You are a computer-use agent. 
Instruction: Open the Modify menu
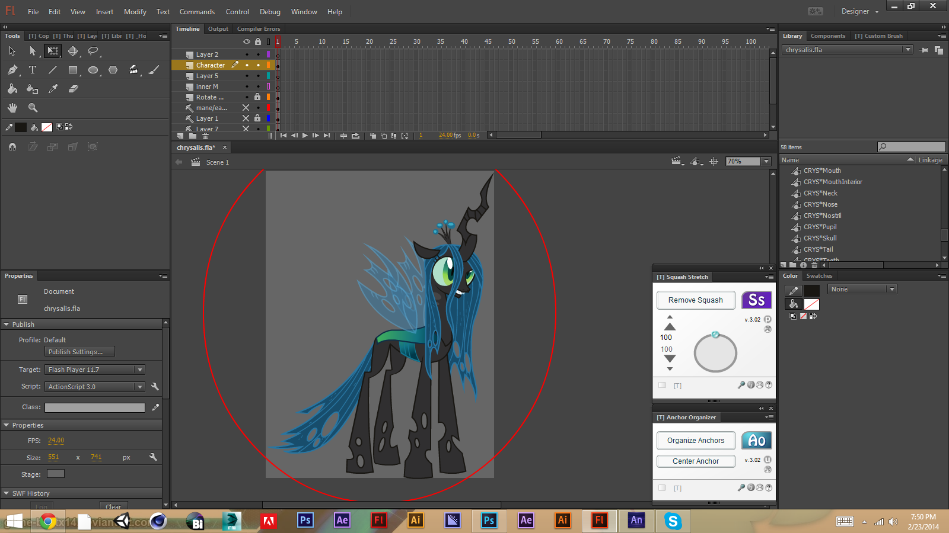click(x=135, y=12)
